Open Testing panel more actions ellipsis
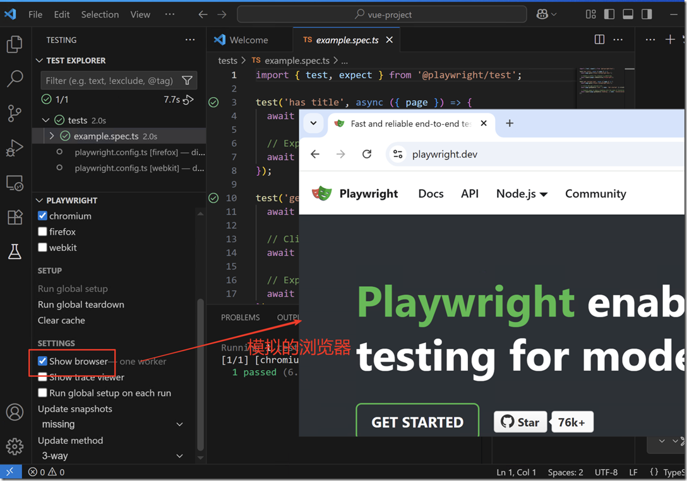Viewport: 687px width, 481px height. pyautogui.click(x=190, y=40)
